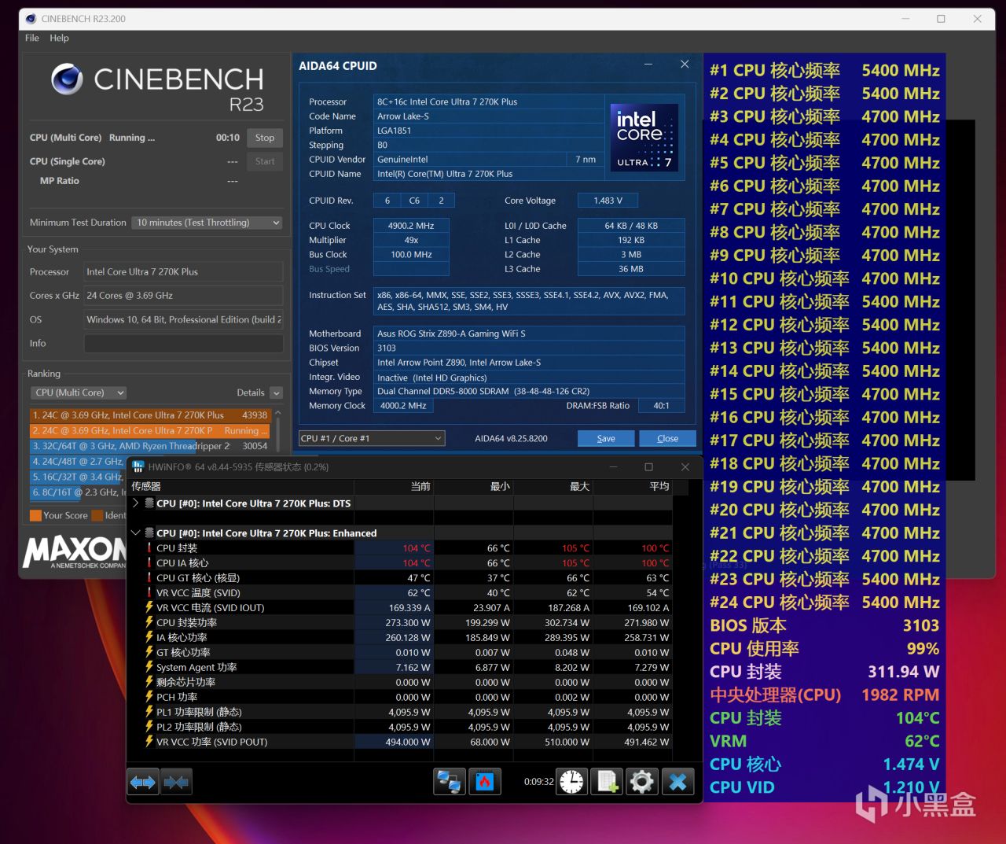Open the flame fan control icon in HWiNFO
This screenshot has width=1006, height=844.
click(485, 782)
